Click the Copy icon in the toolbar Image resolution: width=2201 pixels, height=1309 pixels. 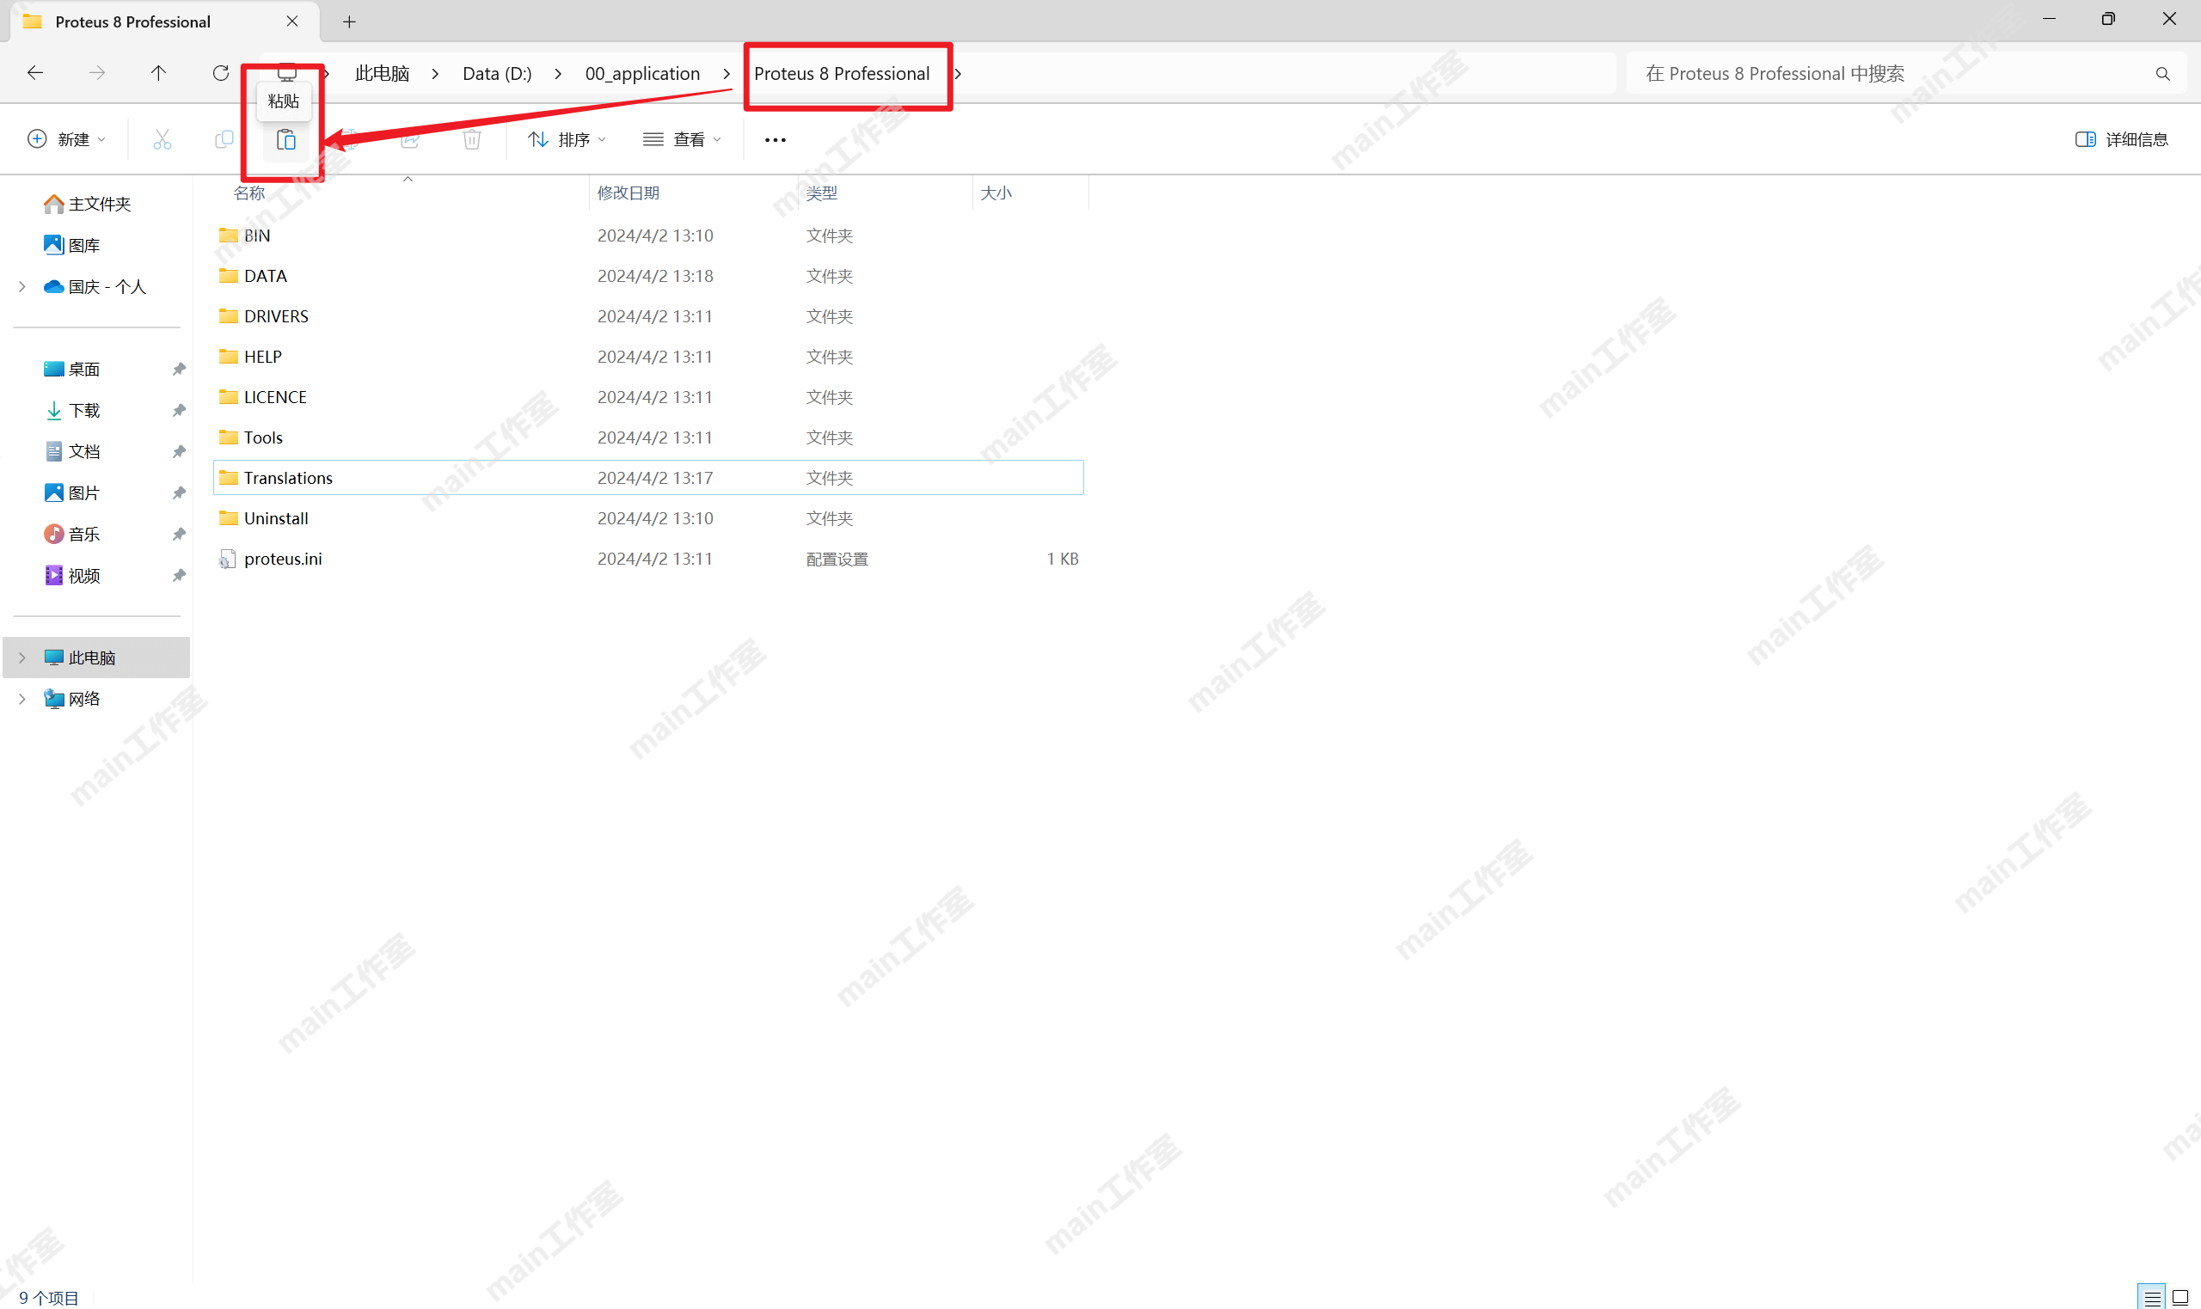pyautogui.click(x=224, y=139)
